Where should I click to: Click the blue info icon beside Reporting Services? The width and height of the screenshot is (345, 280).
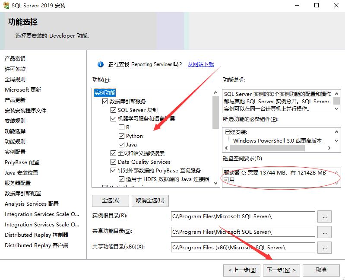pyautogui.click(x=101, y=64)
